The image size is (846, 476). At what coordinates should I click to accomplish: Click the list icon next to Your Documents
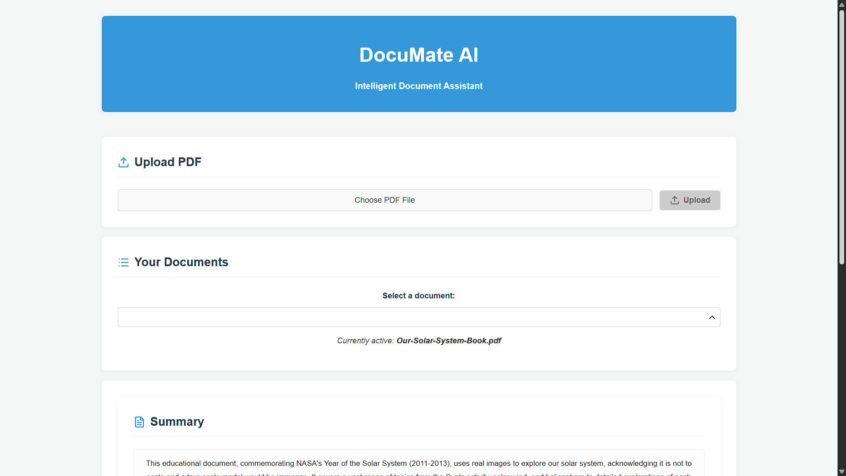click(123, 262)
